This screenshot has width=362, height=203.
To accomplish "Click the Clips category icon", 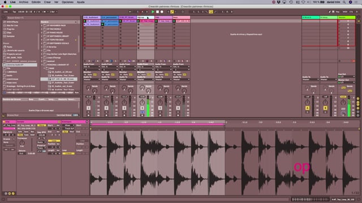I will click(x=5, y=33).
